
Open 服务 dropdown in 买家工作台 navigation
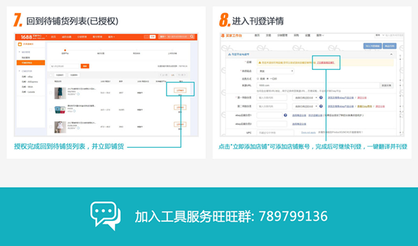(x=320, y=35)
